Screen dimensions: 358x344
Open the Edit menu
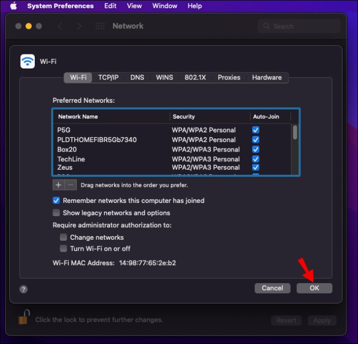pyautogui.click(x=111, y=6)
